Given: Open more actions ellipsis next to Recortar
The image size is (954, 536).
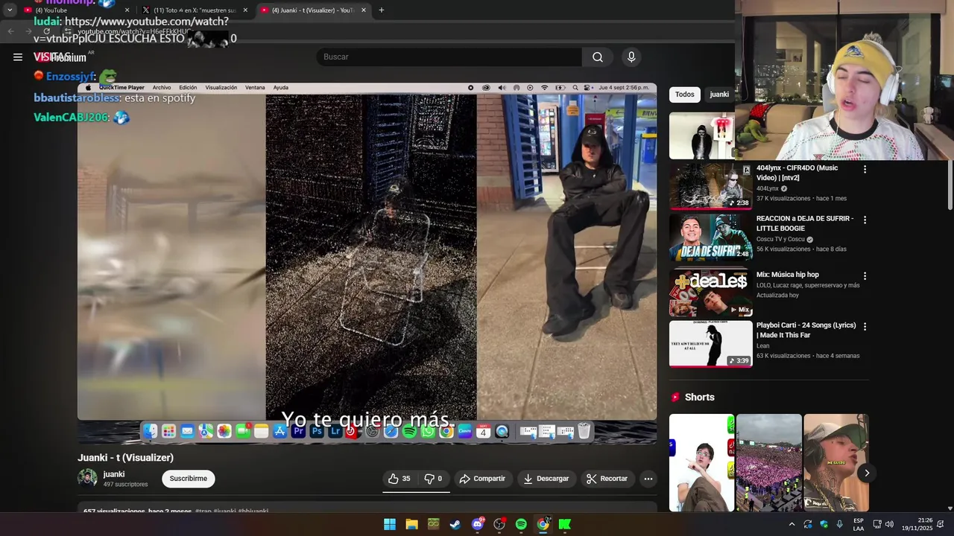Looking at the screenshot, I should pos(648,479).
